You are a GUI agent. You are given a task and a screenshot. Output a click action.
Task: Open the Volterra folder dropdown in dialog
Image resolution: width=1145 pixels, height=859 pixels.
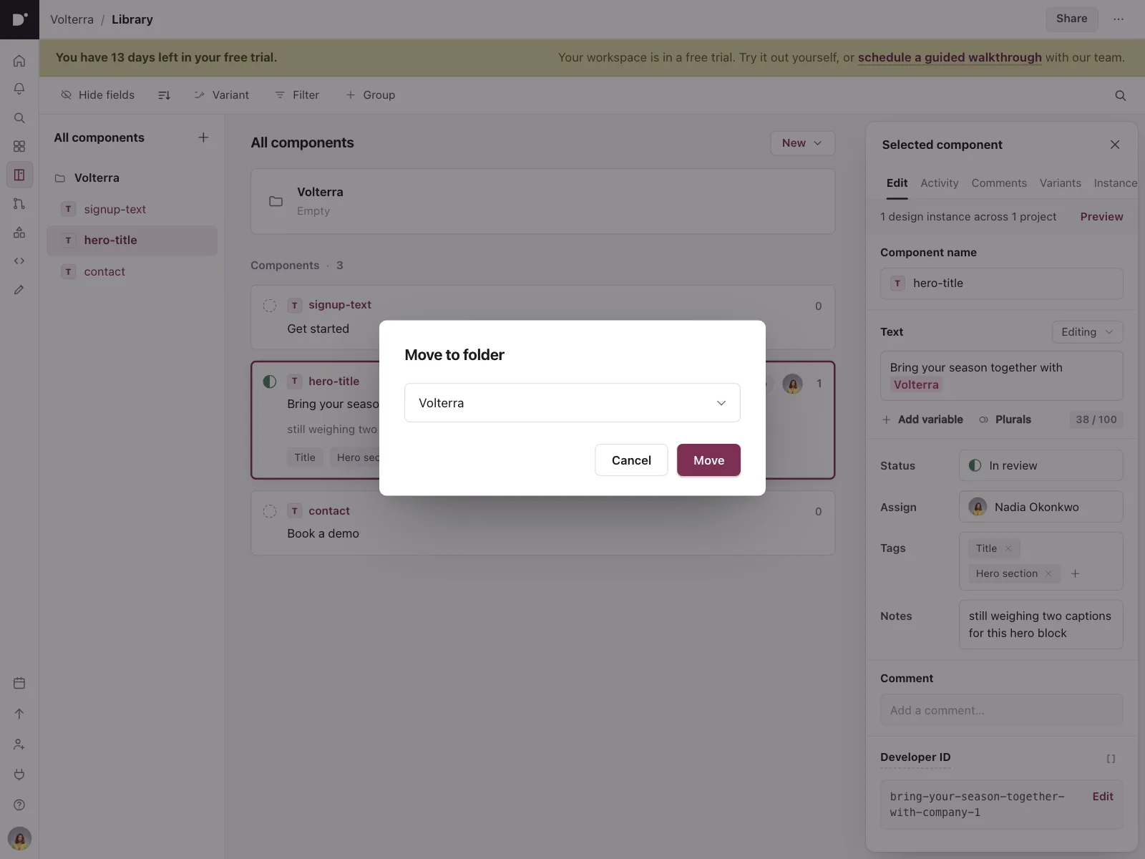point(572,403)
